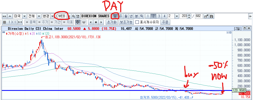The image size is (253, 100).
Task: Enable the 표시개수유지 checkbox
Action: point(137,22)
